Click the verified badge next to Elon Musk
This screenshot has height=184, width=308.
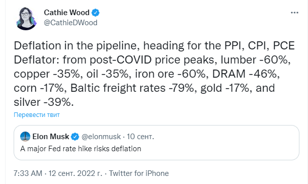point(75,137)
